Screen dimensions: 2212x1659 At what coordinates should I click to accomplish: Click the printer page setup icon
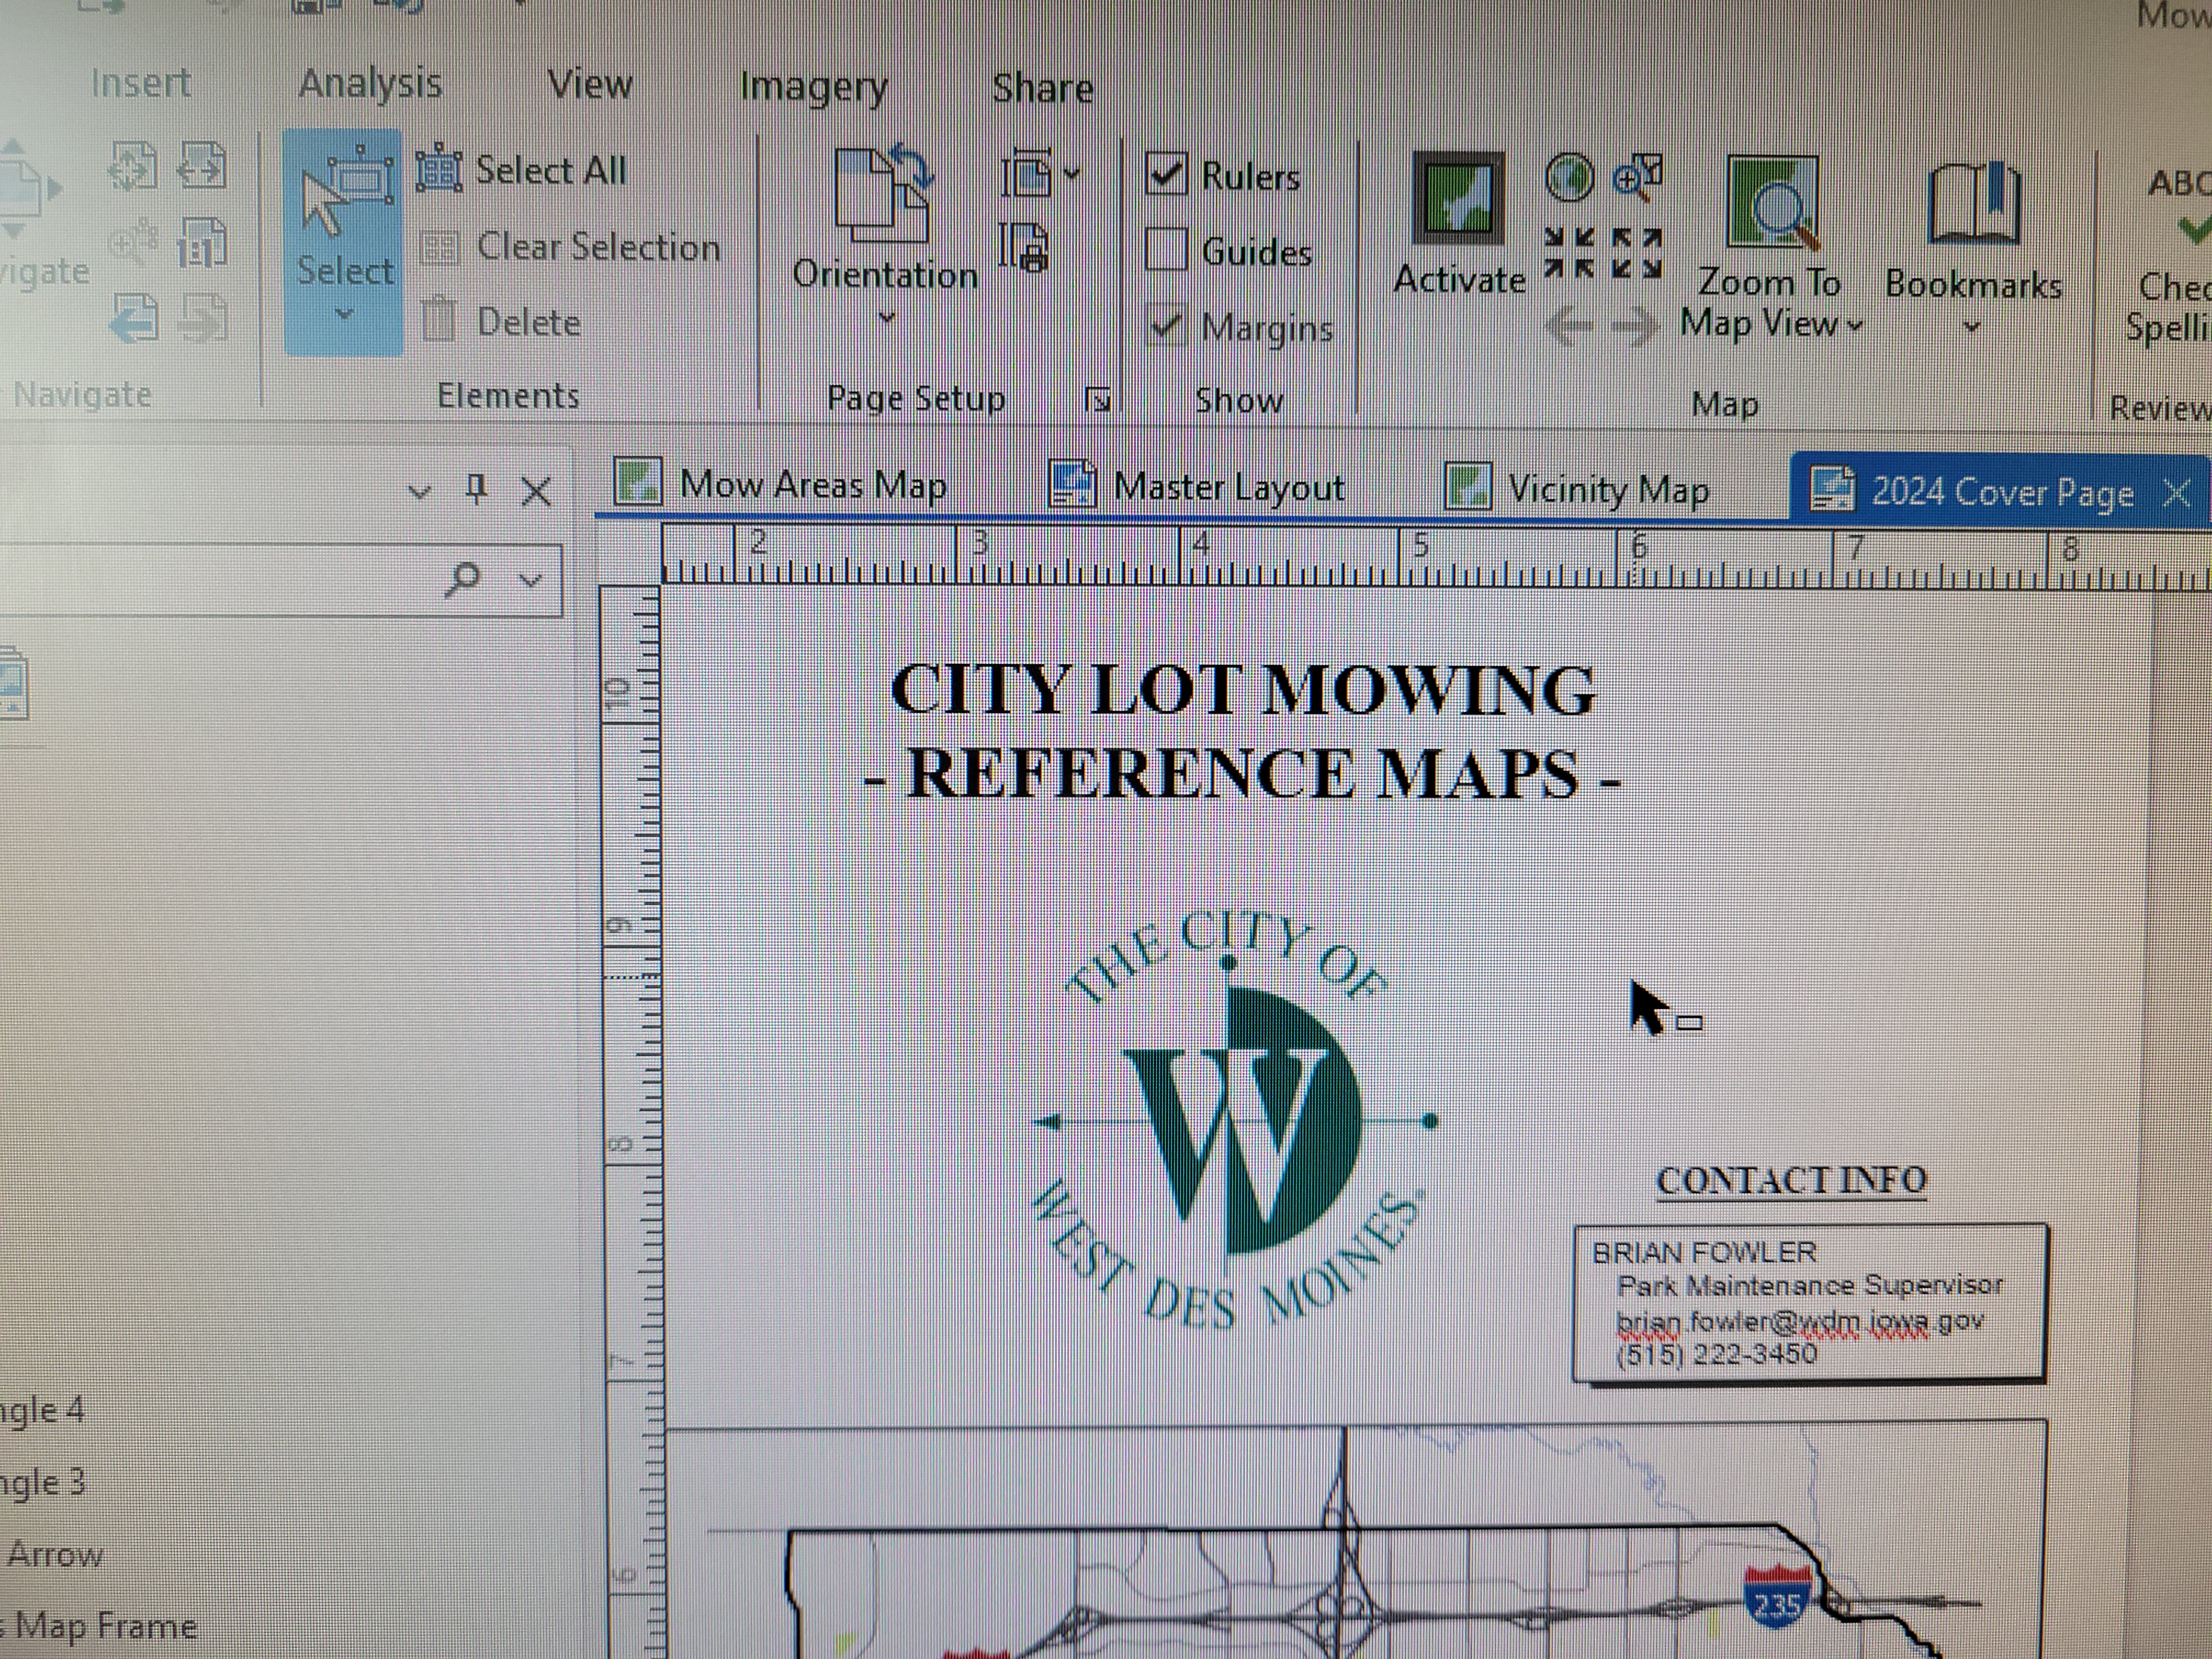click(x=1024, y=247)
